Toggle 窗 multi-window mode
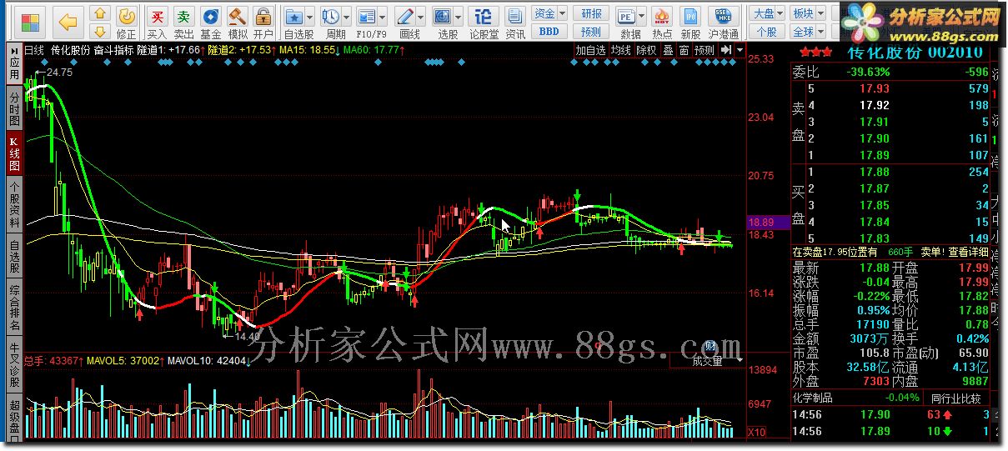The height and width of the screenshot is (451, 1008). (684, 50)
